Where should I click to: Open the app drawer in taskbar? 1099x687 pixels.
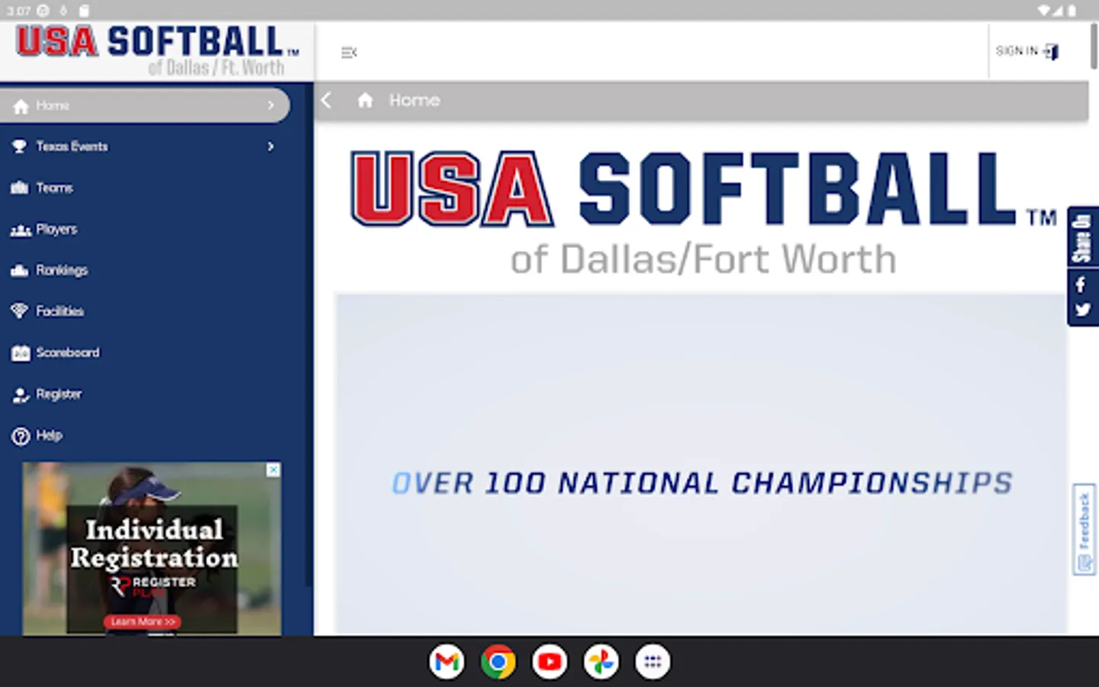coord(653,662)
